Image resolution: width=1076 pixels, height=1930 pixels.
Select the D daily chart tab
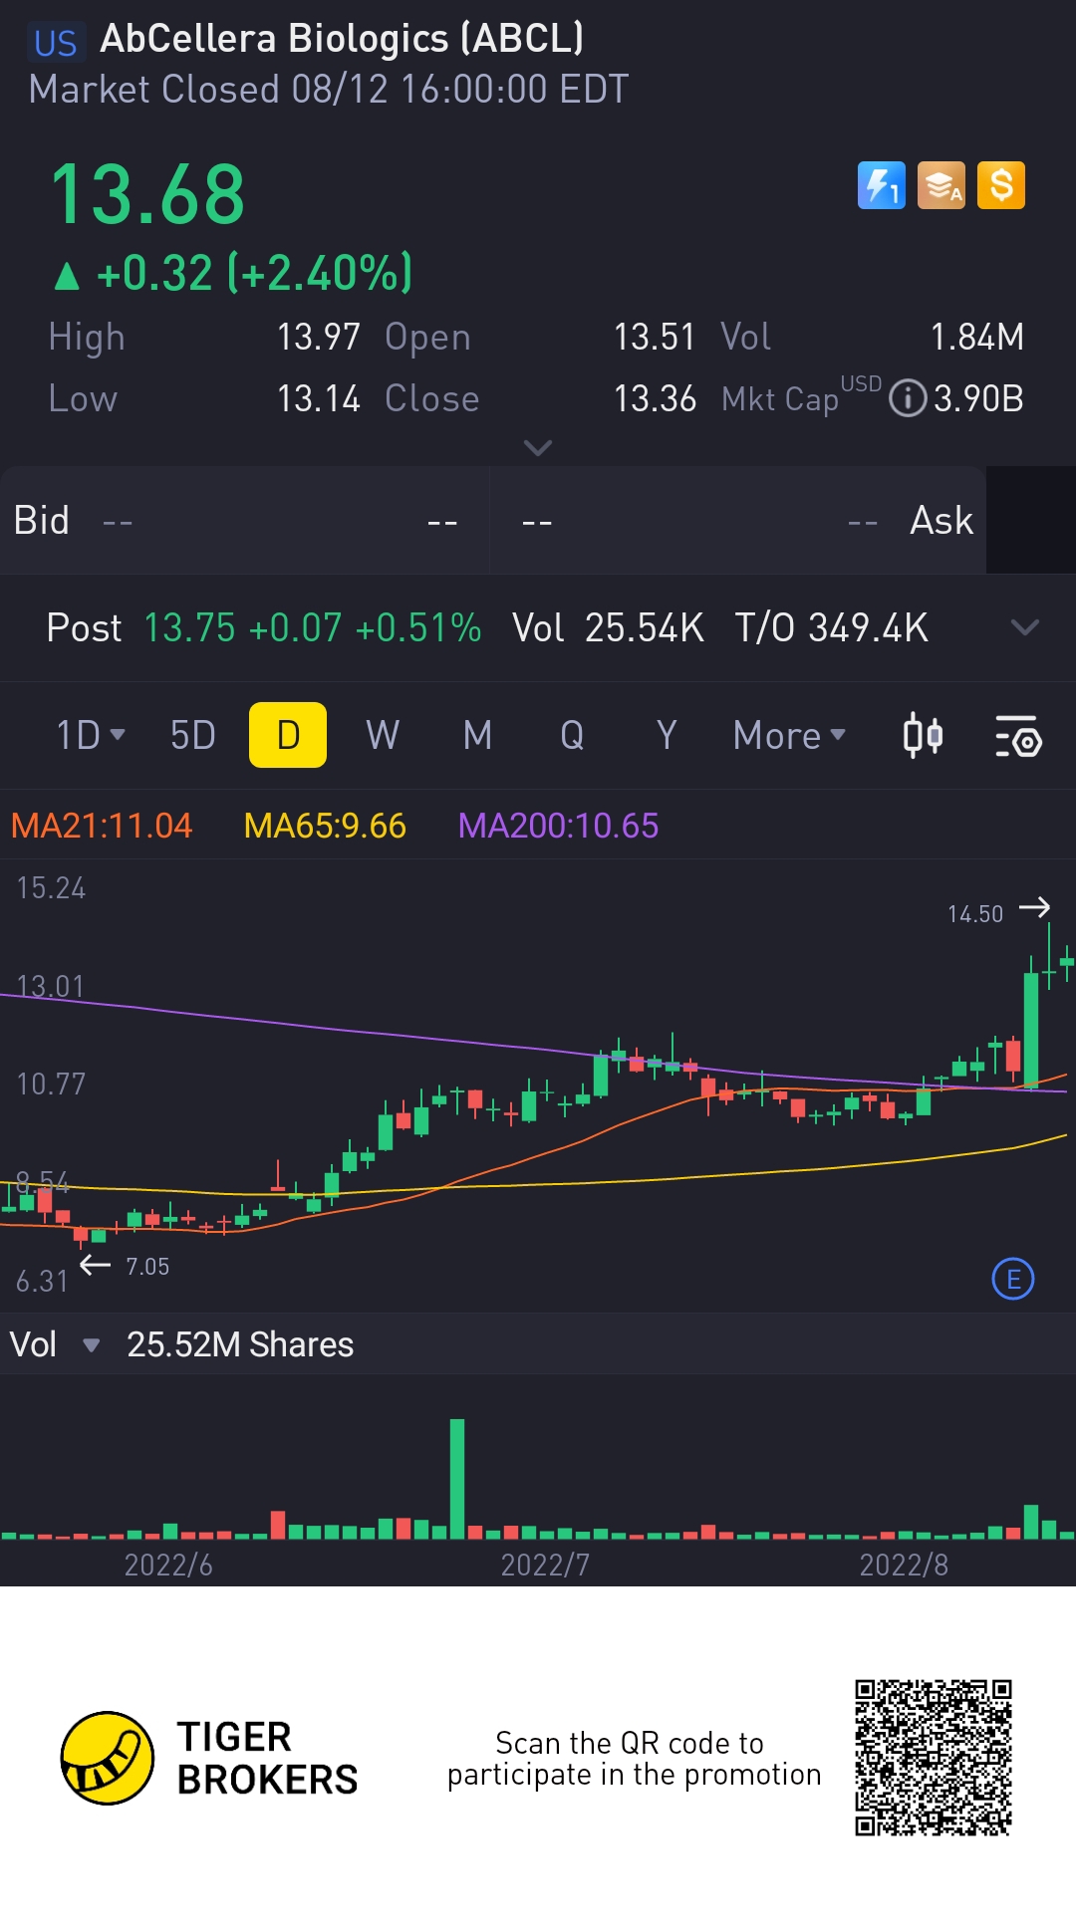(288, 735)
